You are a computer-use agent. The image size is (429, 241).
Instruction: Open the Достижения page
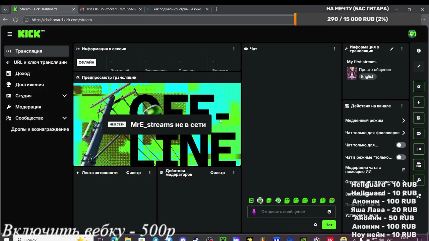point(37,85)
